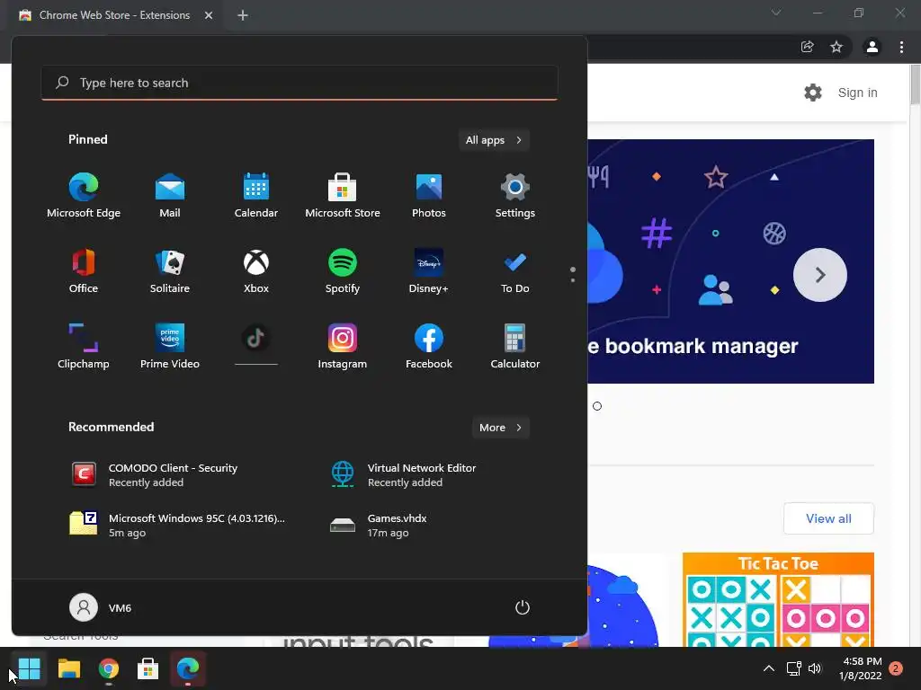921x690 pixels.
Task: Open the volume tray icon
Action: pyautogui.click(x=815, y=668)
